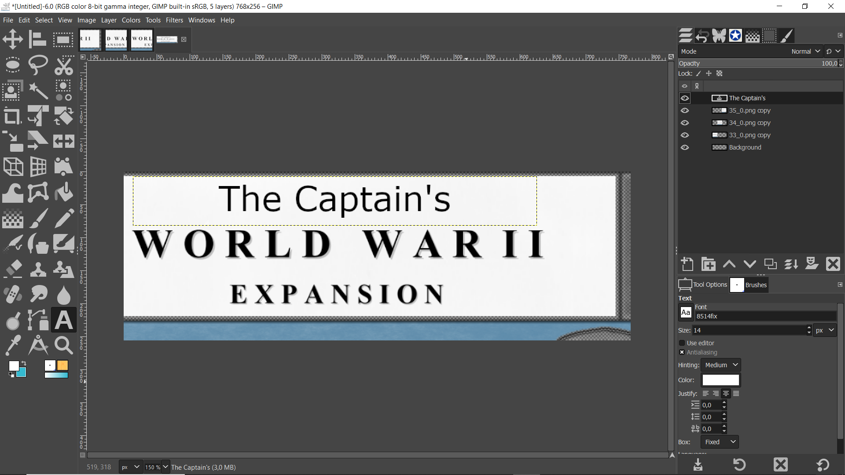The height and width of the screenshot is (475, 845).
Task: Select the Paths tool
Action: [38, 320]
